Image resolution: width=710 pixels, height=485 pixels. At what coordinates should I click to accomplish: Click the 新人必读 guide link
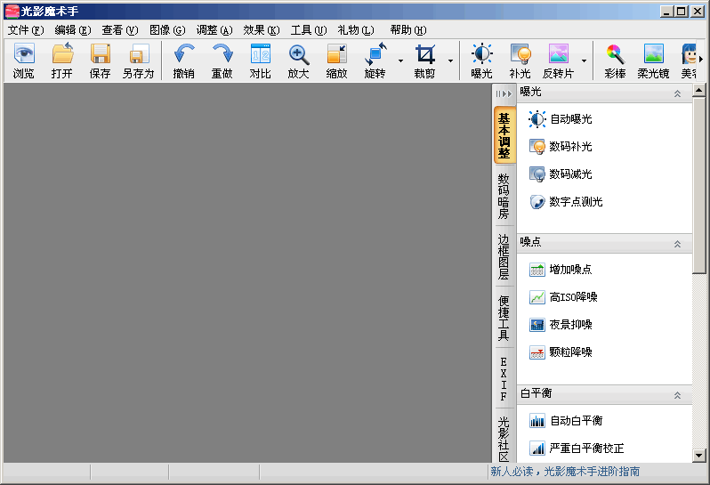(x=565, y=472)
